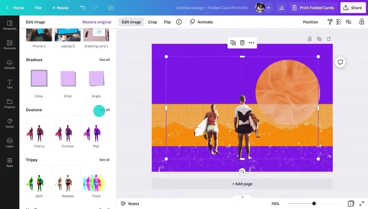Screen dimensions: 368x209
Task: Open the Styles sidebar panel
Action: (9, 123)
